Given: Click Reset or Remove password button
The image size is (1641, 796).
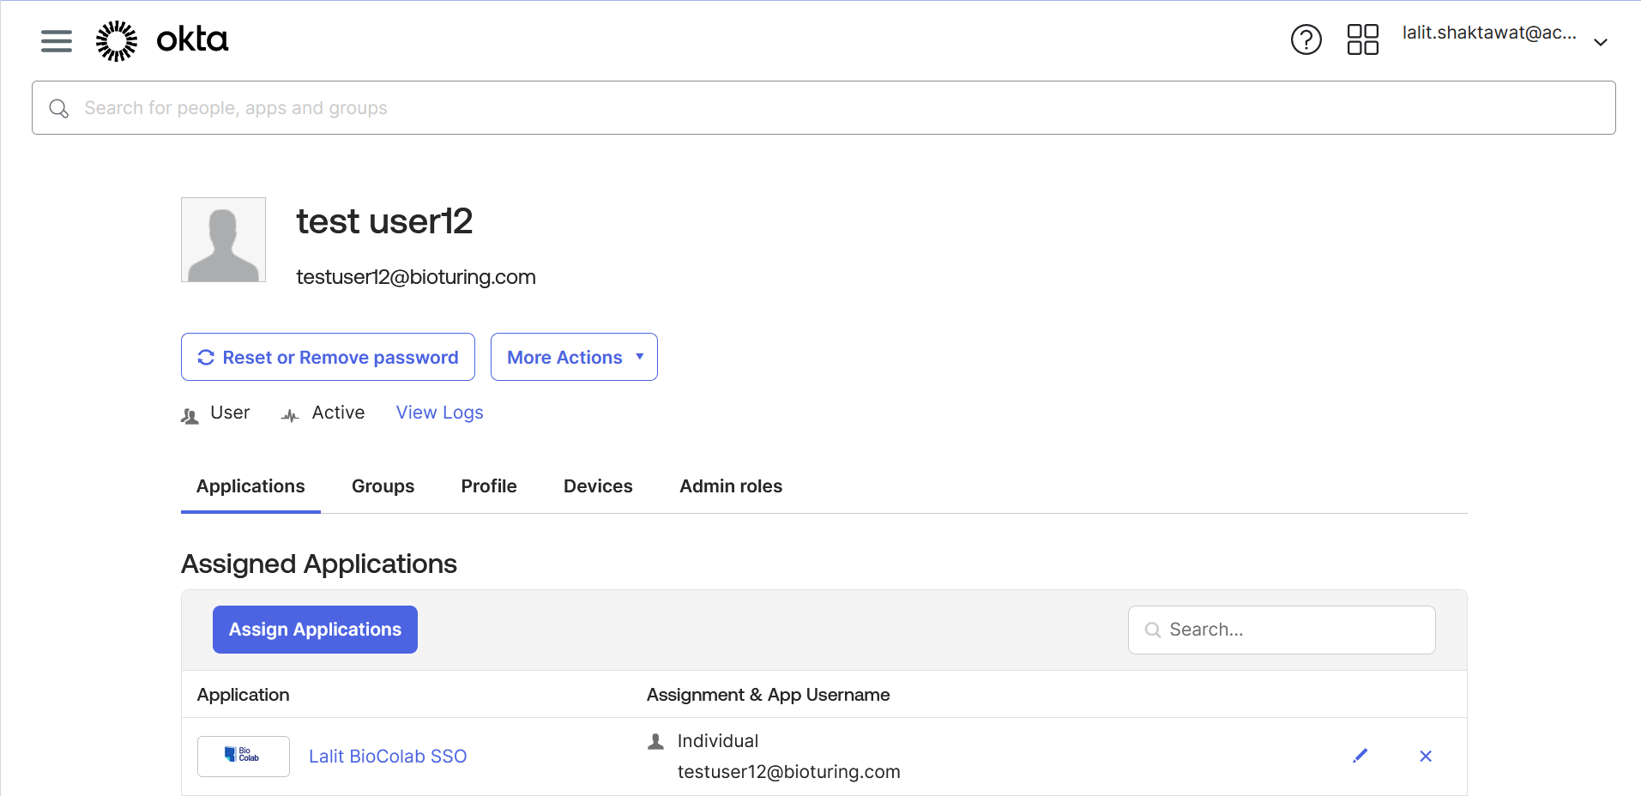Looking at the screenshot, I should click(328, 357).
